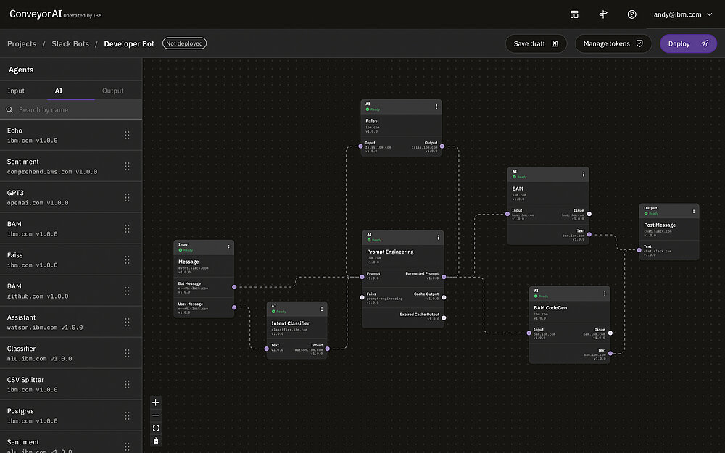The width and height of the screenshot is (725, 453).
Task: Switch to the Input agents tab
Action: point(16,91)
